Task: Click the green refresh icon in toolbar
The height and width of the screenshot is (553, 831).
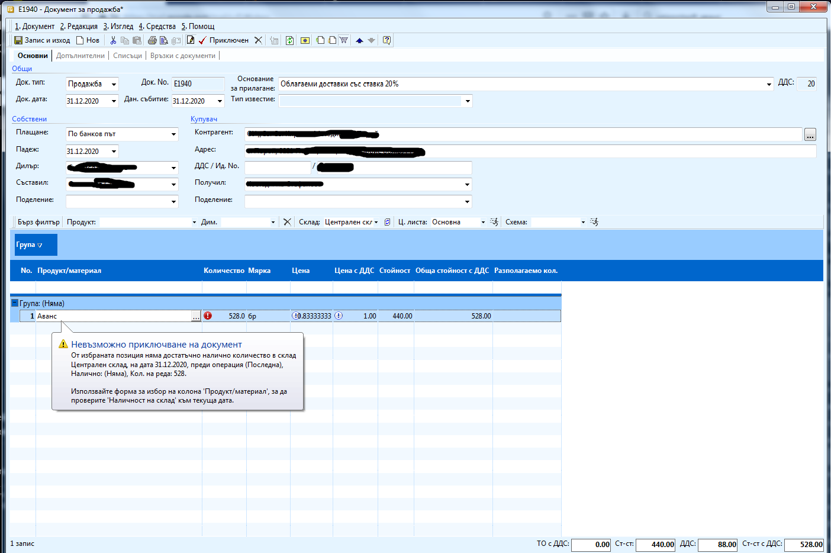Action: coord(289,40)
